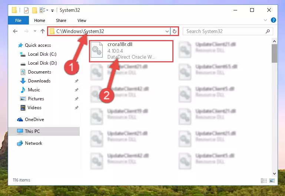Click the address bar path field
285x196 pixels.
click(109, 31)
